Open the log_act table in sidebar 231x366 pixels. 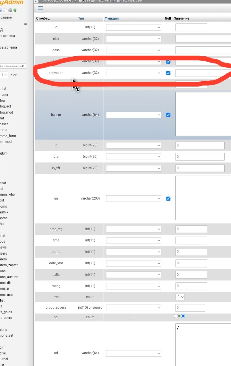pos(5,106)
